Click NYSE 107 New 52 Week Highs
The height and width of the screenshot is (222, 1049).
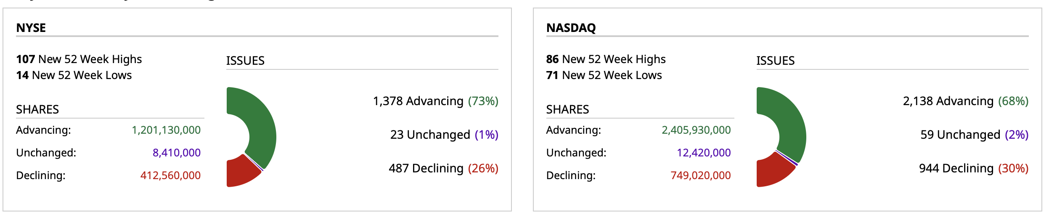(x=79, y=59)
